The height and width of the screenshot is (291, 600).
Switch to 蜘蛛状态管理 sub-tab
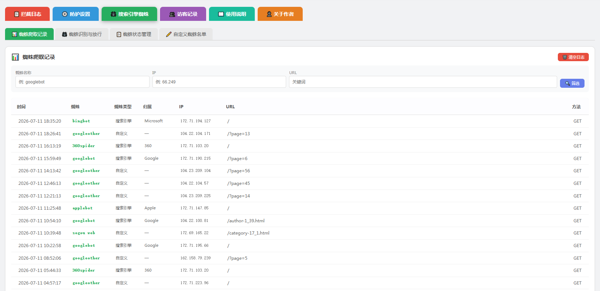134,34
